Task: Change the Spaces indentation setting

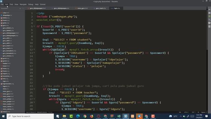Action: click(x=204, y=112)
